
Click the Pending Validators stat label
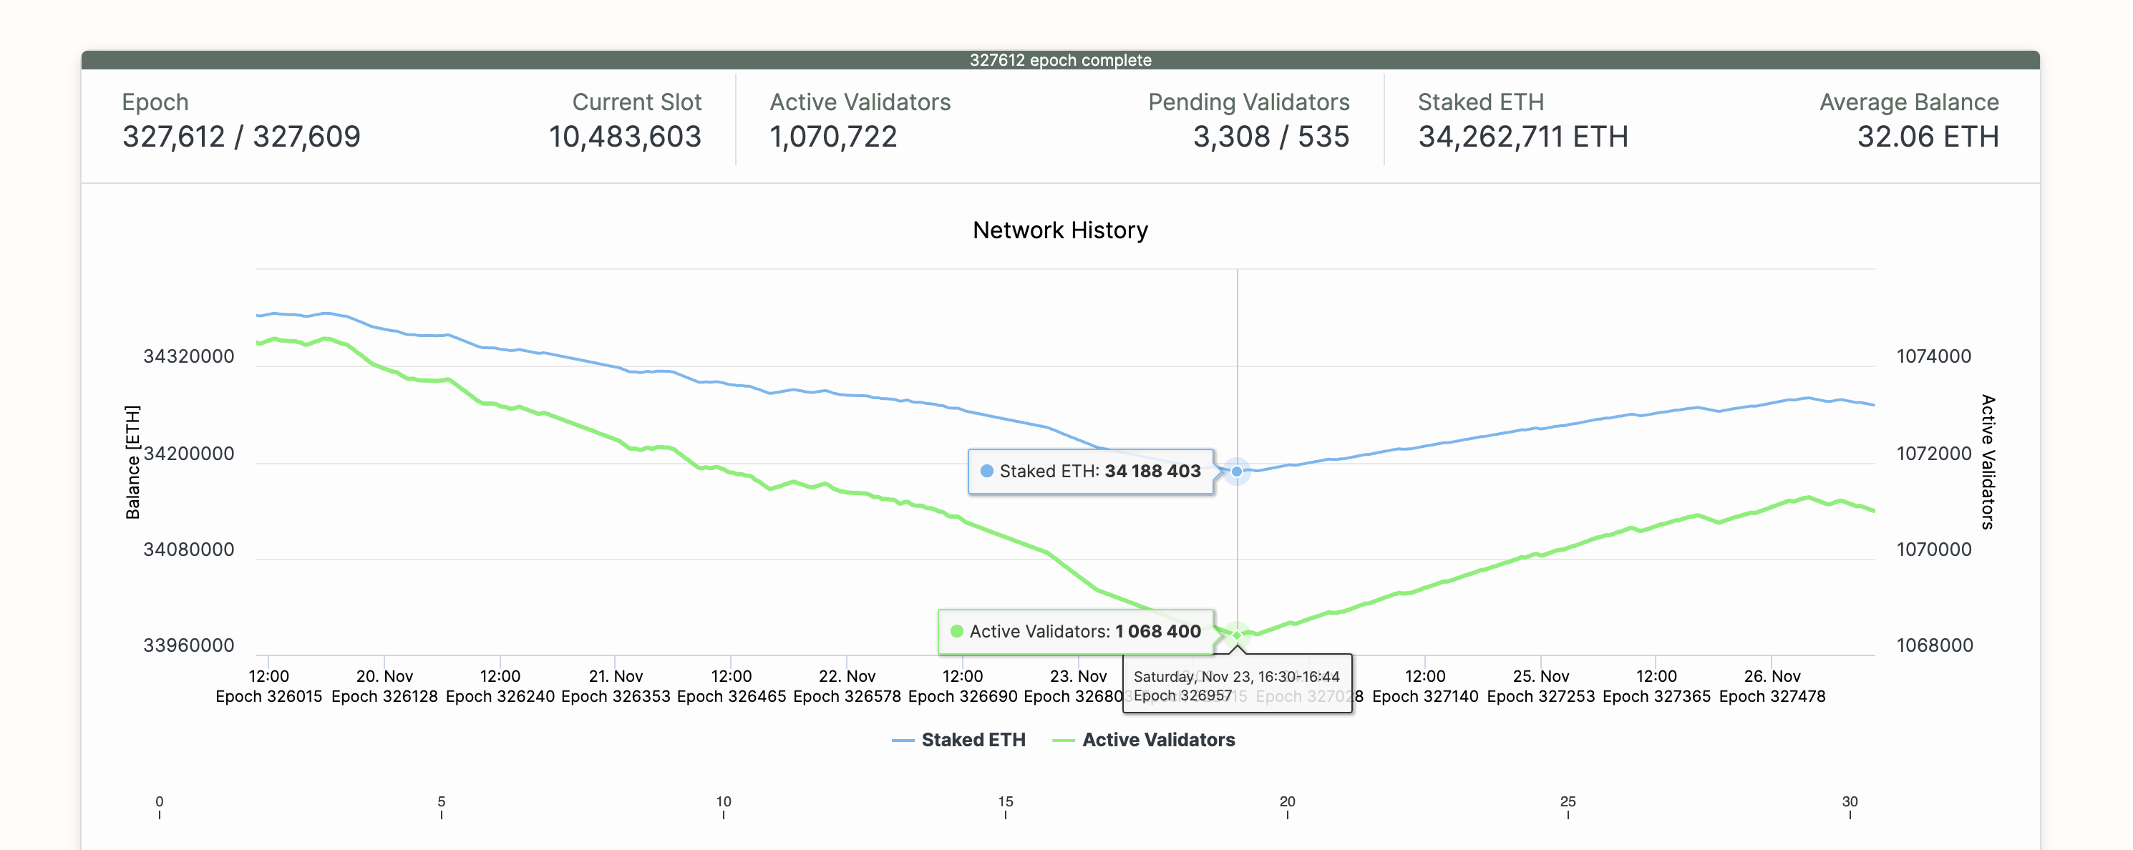pyautogui.click(x=1249, y=102)
